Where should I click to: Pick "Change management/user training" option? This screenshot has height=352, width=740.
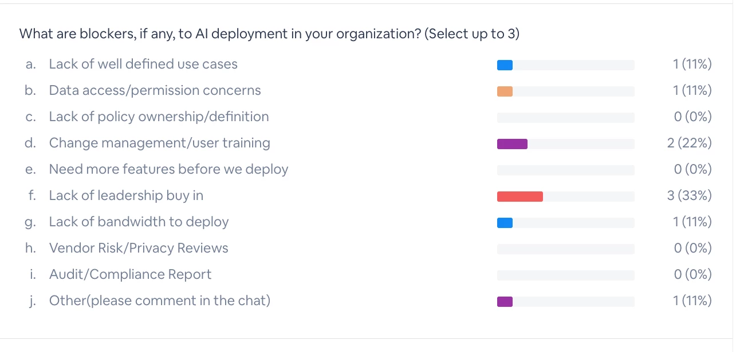tap(159, 143)
